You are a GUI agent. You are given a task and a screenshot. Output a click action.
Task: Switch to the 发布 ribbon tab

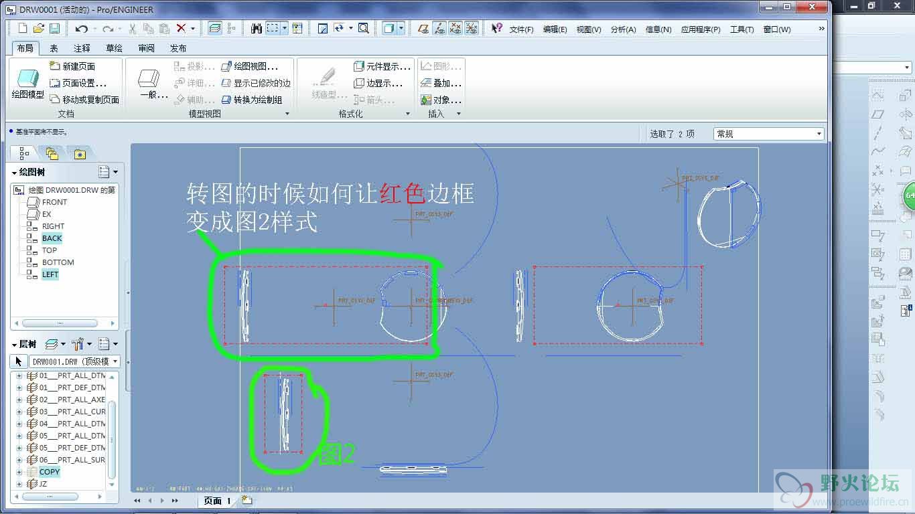[178, 48]
